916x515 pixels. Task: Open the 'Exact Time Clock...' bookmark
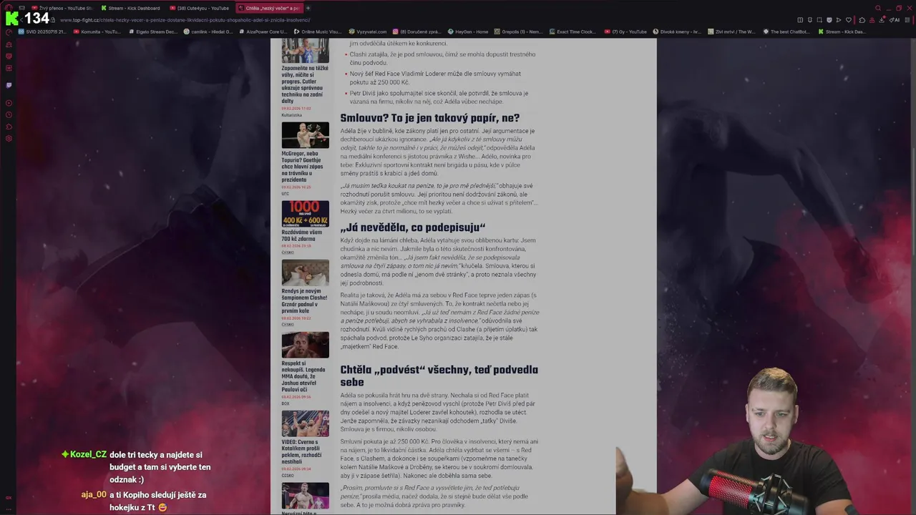click(x=572, y=31)
